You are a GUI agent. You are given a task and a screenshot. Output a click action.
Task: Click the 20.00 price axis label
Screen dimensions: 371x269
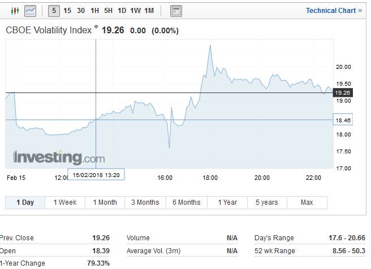(343, 67)
